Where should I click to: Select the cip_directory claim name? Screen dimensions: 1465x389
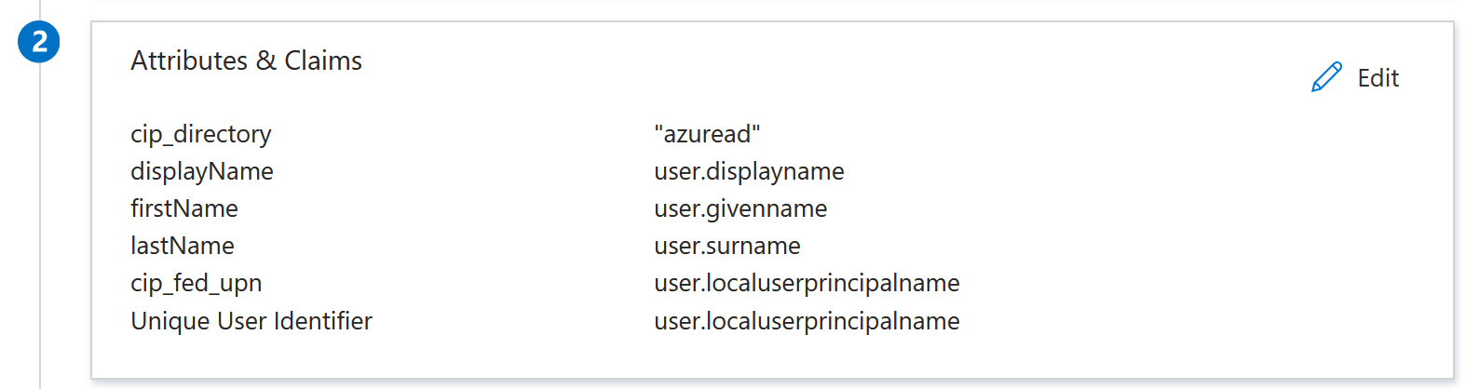(201, 134)
